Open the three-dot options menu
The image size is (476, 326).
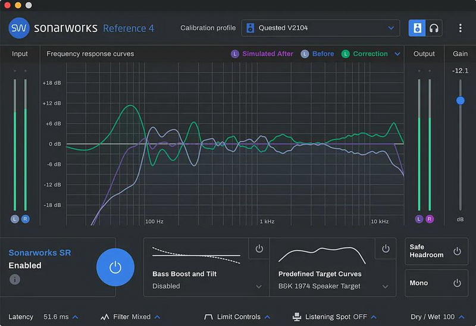coord(460,28)
